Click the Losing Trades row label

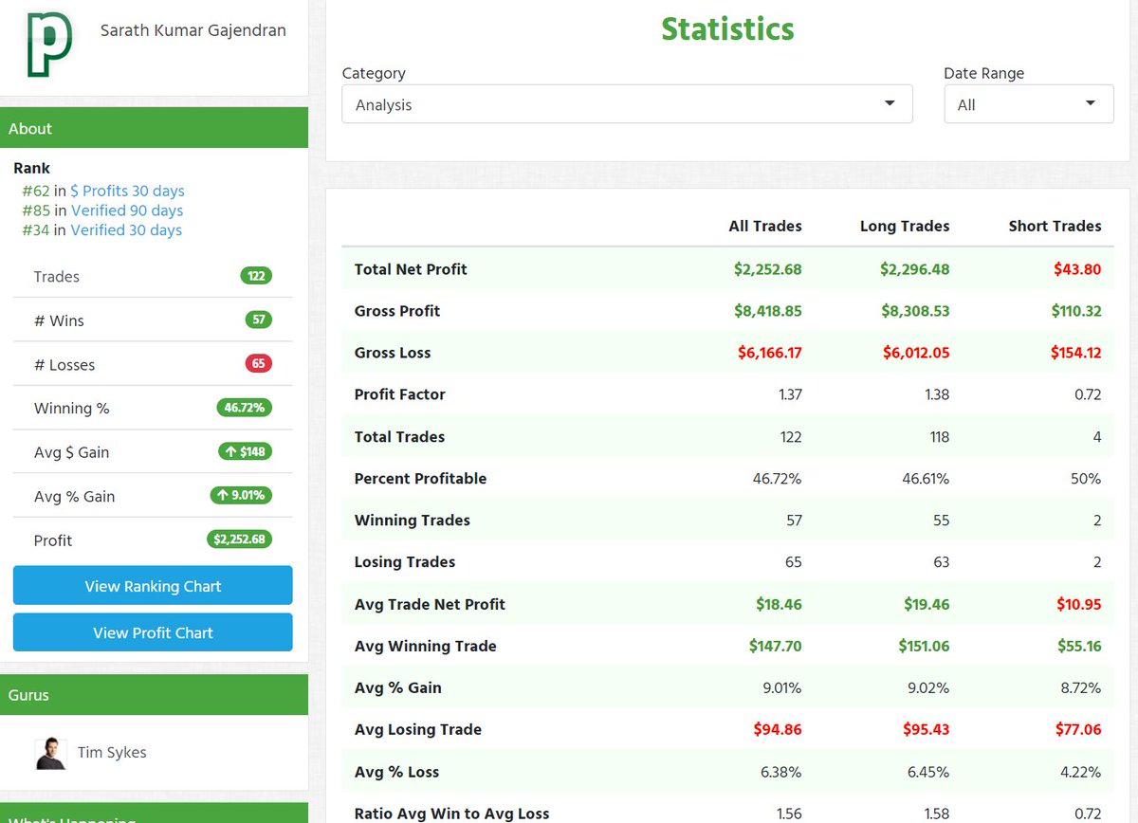coord(404,562)
